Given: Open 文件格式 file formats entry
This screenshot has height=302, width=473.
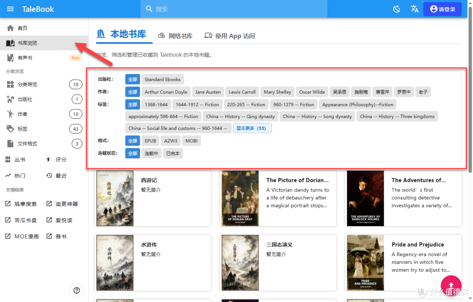Looking at the screenshot, I should 44,143.
